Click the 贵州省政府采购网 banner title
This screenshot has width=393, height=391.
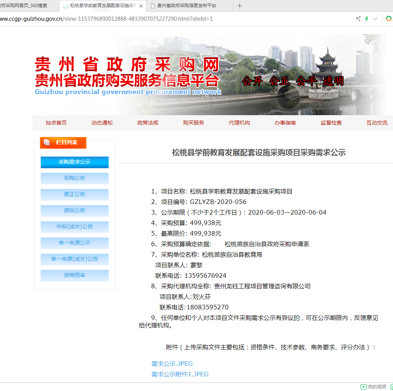(127, 64)
